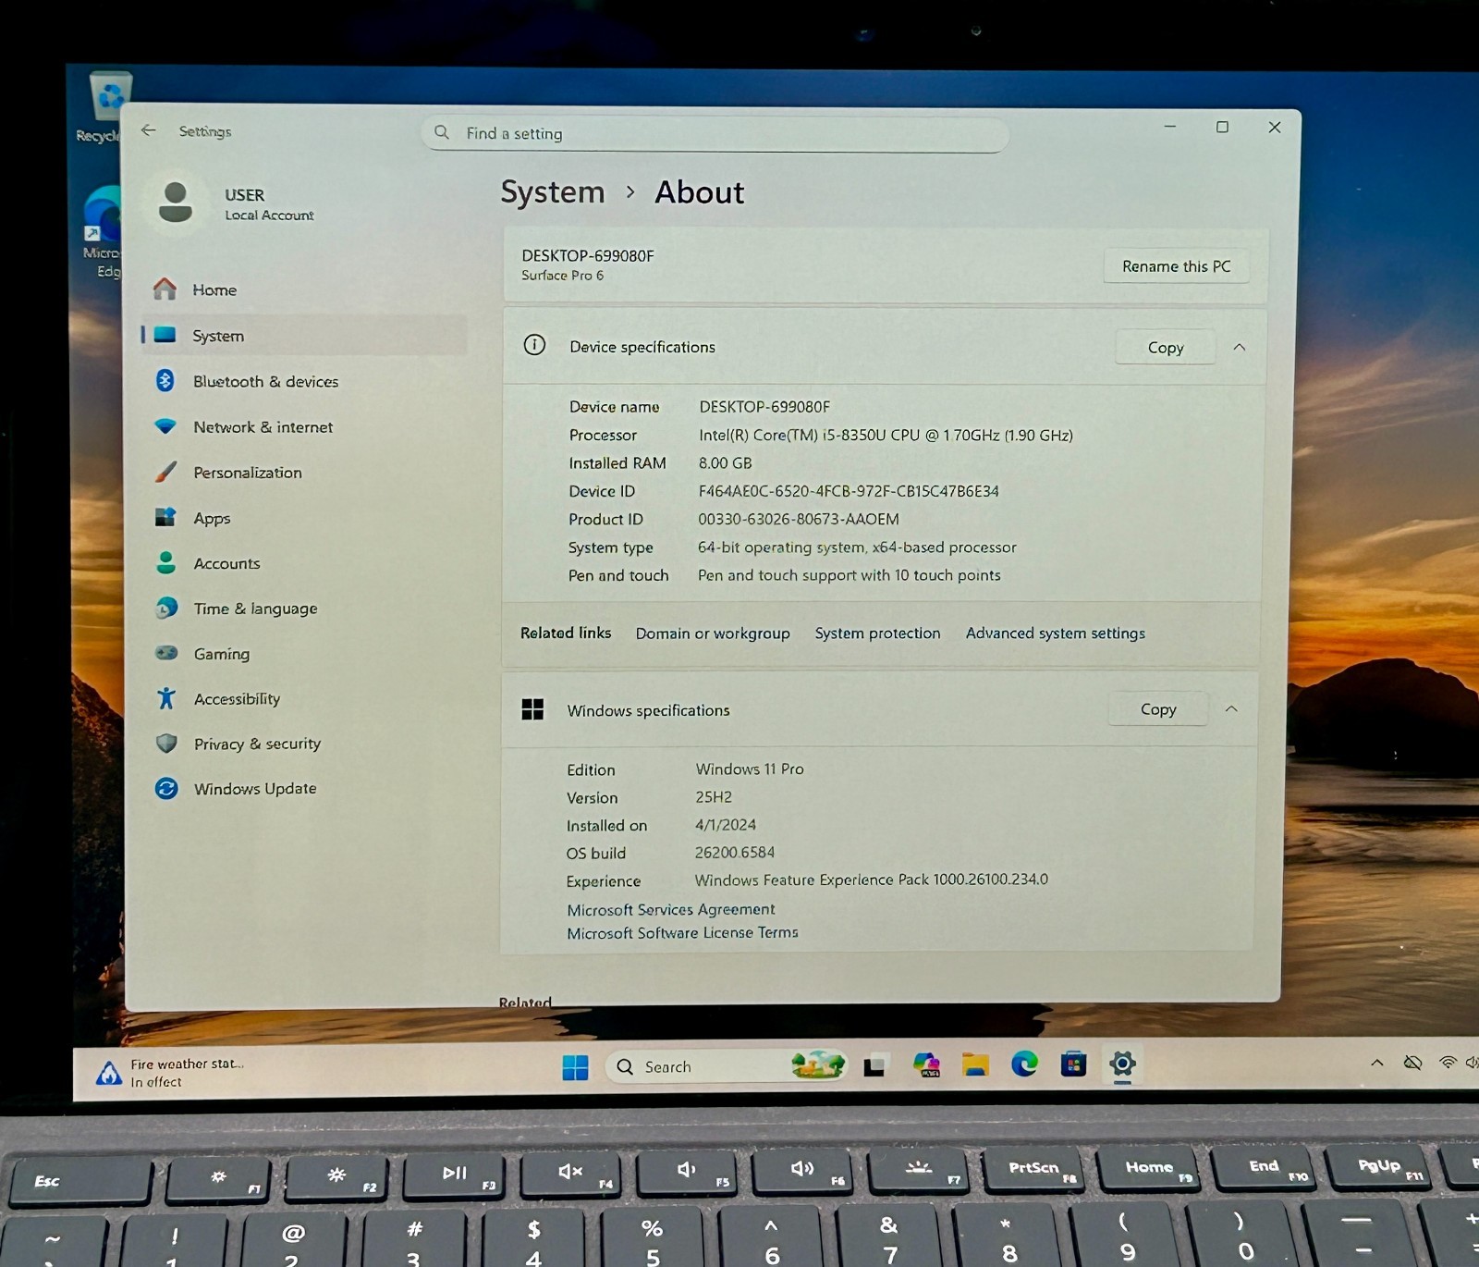Viewport: 1479px width, 1267px height.
Task: Open Copilot app on the taskbar
Action: tap(926, 1065)
